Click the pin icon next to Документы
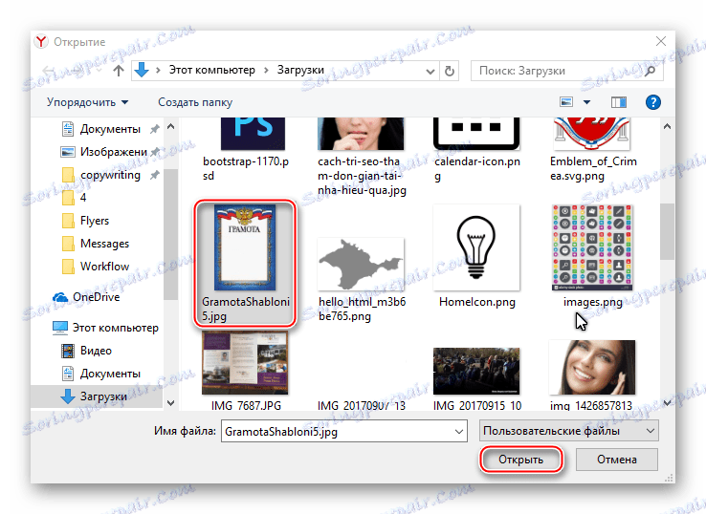This screenshot has width=706, height=514. tap(154, 130)
